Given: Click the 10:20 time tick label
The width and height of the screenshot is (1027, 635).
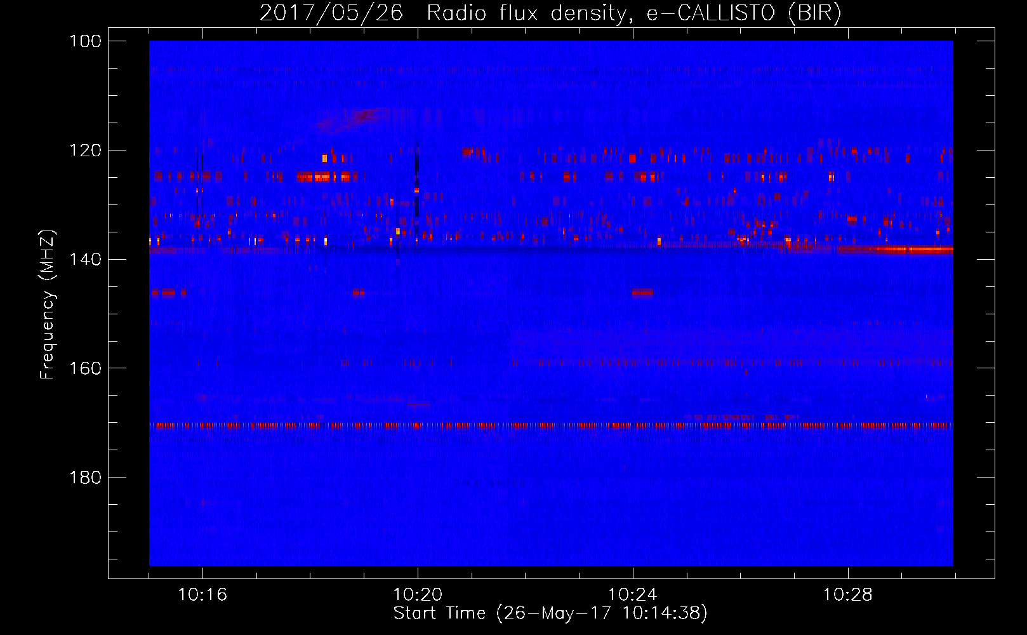Looking at the screenshot, I should (x=418, y=595).
